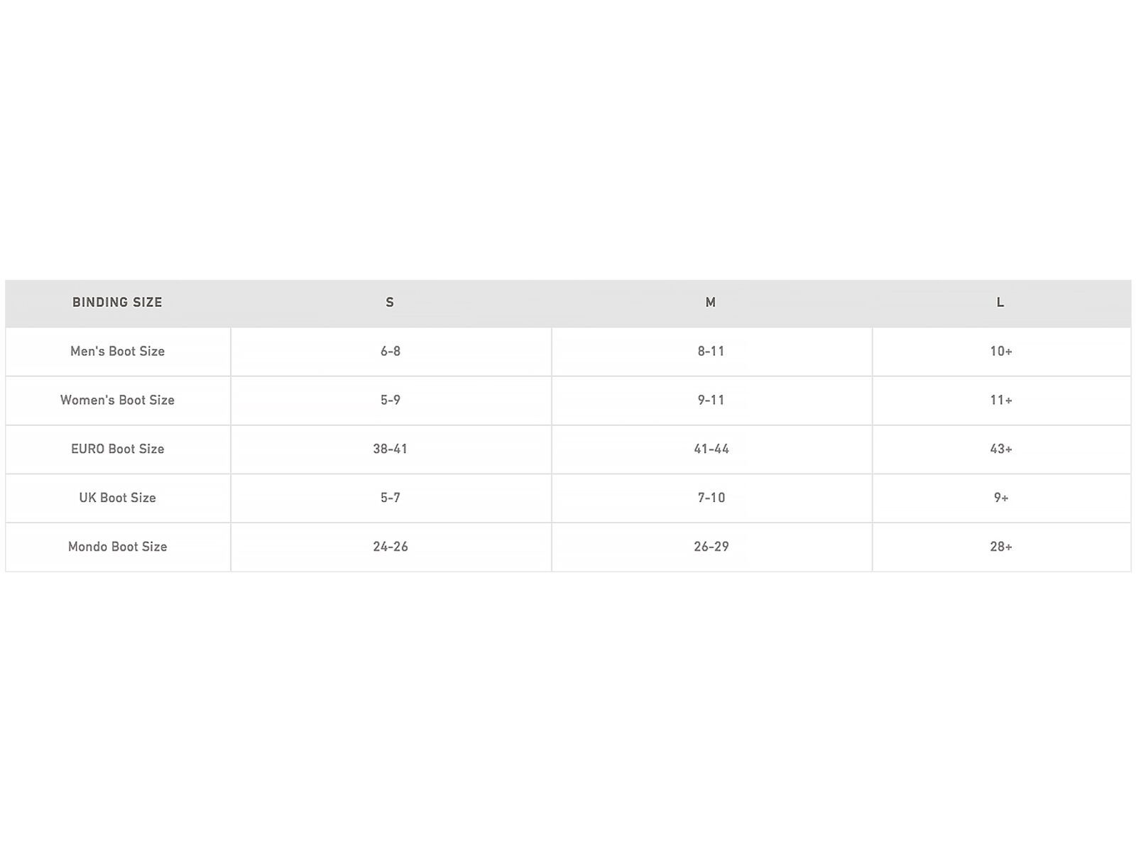Click the EURO Boot Size row label
Screen dimensions: 1136x852
[x=117, y=449]
